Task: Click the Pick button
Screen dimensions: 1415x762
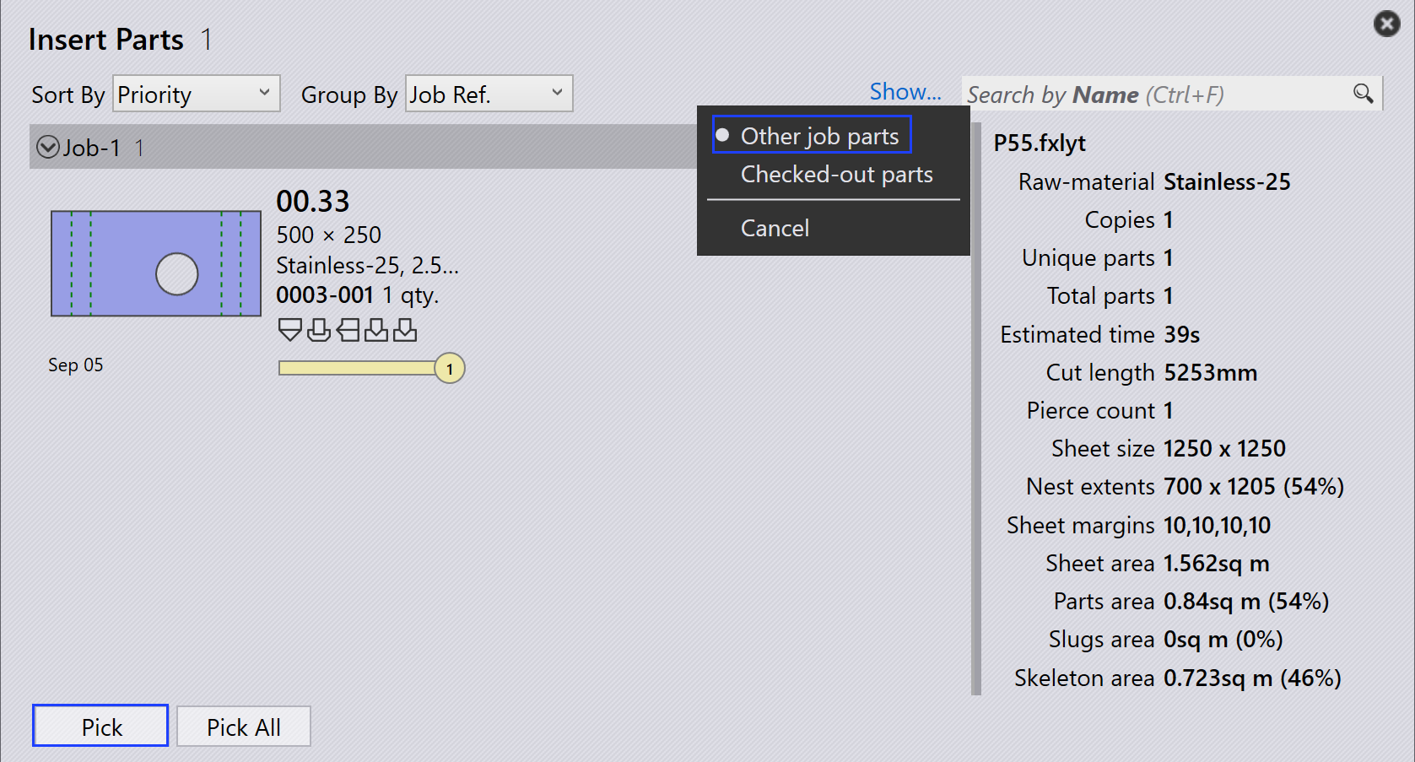Action: [100, 726]
